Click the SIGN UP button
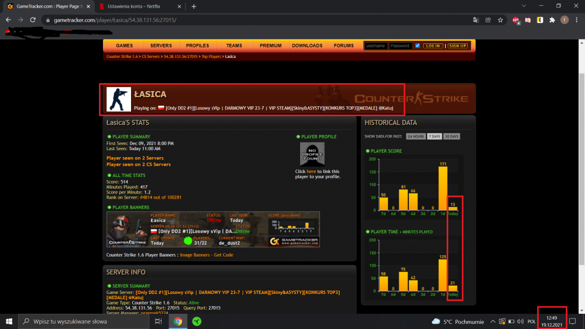 coord(457,46)
